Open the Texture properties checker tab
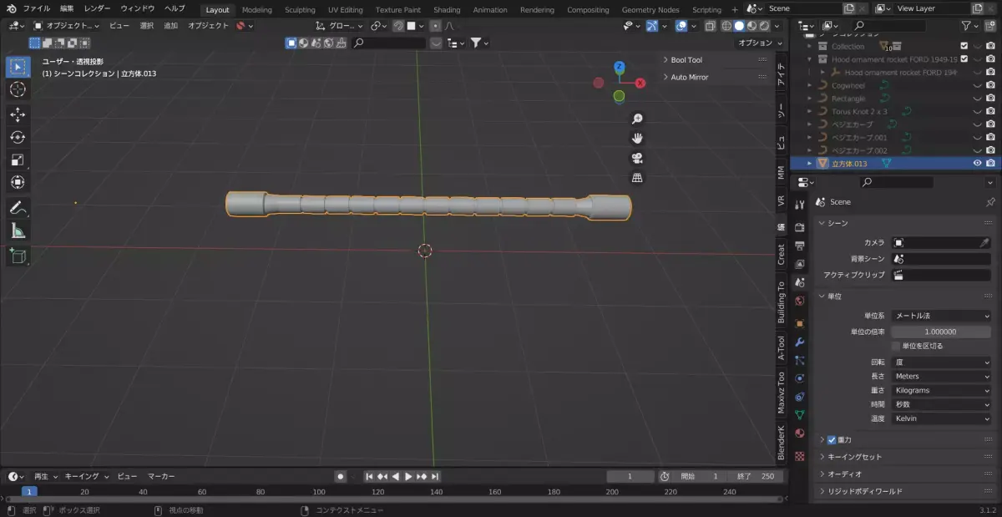 coord(799,456)
